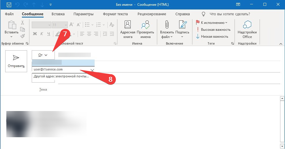This screenshot has width=285, height=149.
Task: Expand the Вставить dropdown arrow
Action: [12, 37]
